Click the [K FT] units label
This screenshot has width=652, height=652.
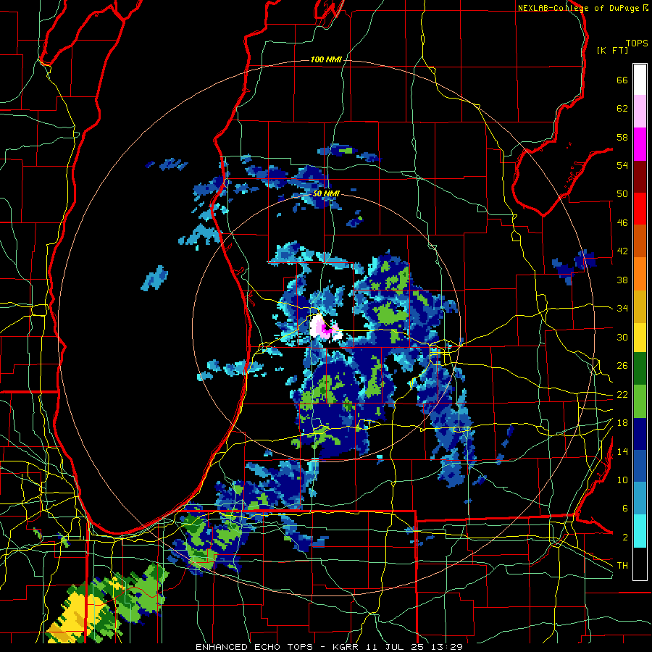612,50
